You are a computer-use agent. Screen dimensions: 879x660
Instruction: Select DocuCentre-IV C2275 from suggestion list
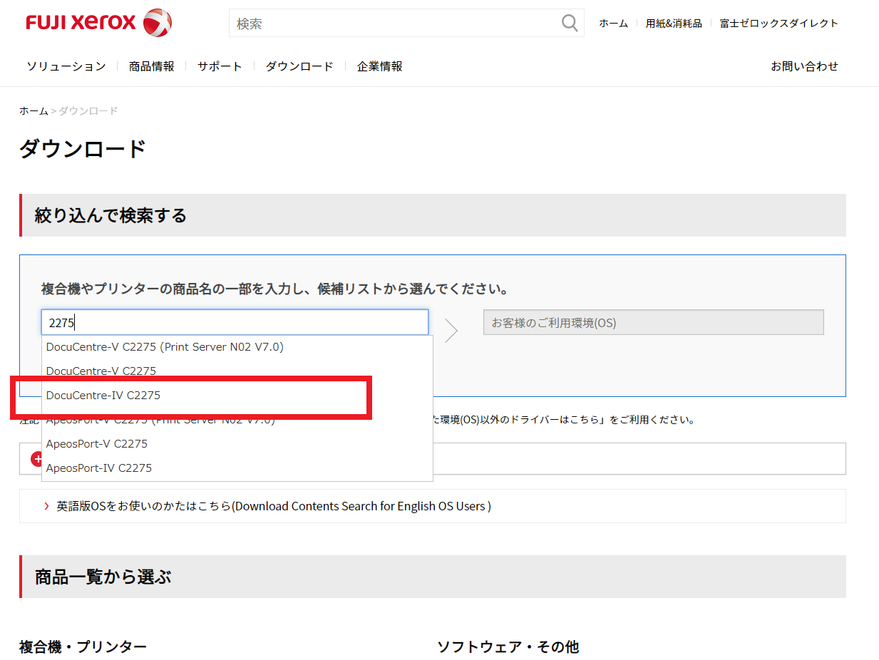tap(103, 395)
